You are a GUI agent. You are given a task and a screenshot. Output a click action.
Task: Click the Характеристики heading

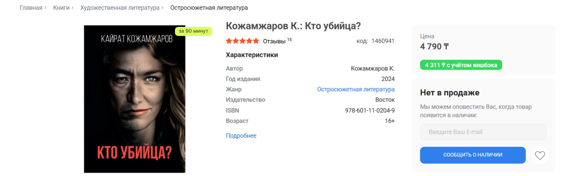point(252,55)
